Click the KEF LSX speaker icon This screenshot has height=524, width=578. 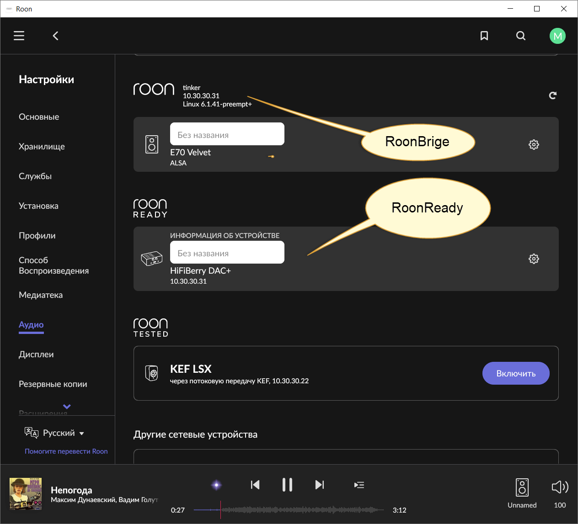pyautogui.click(x=152, y=373)
